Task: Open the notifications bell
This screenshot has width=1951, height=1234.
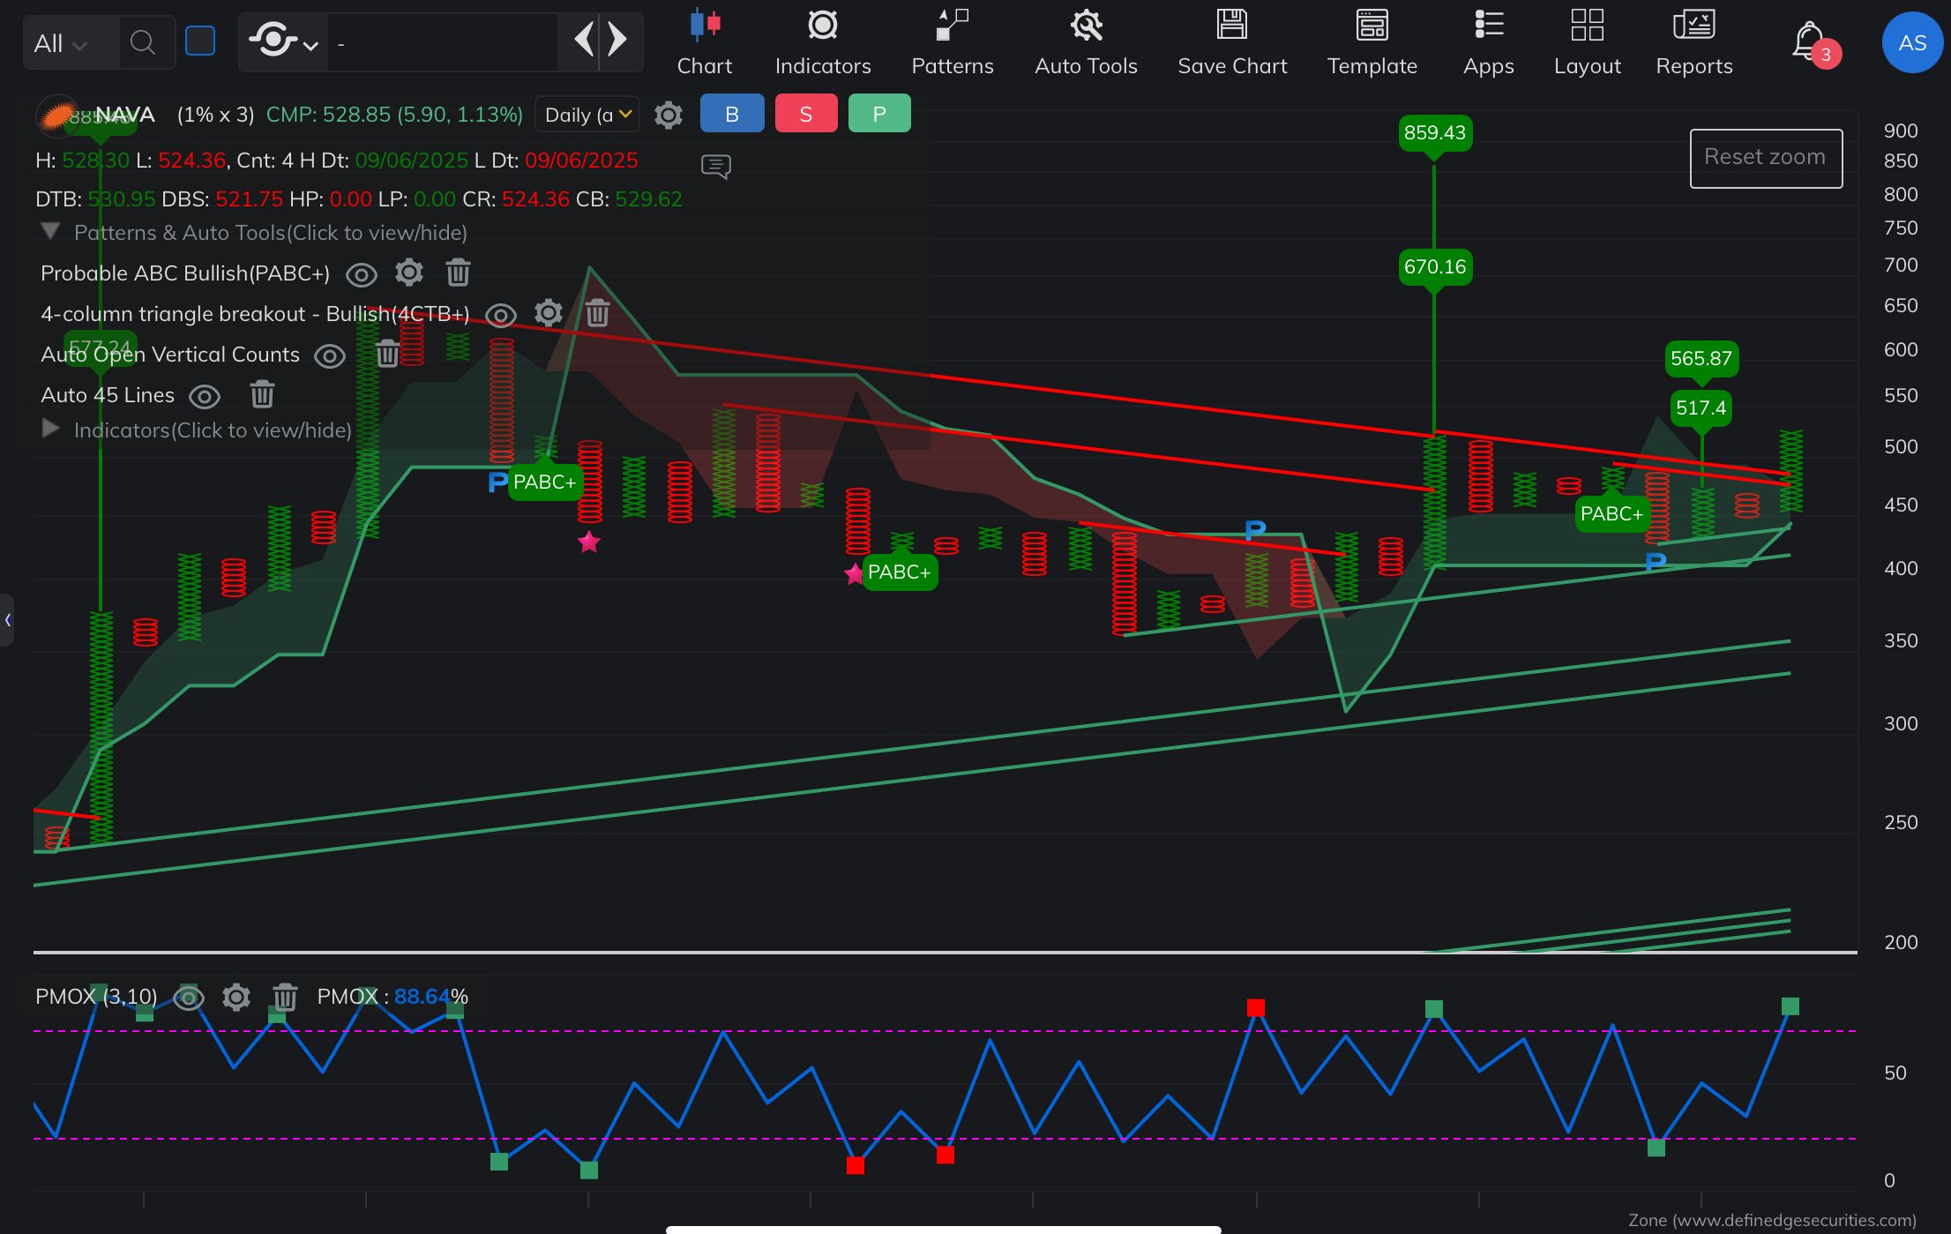Action: [1808, 41]
